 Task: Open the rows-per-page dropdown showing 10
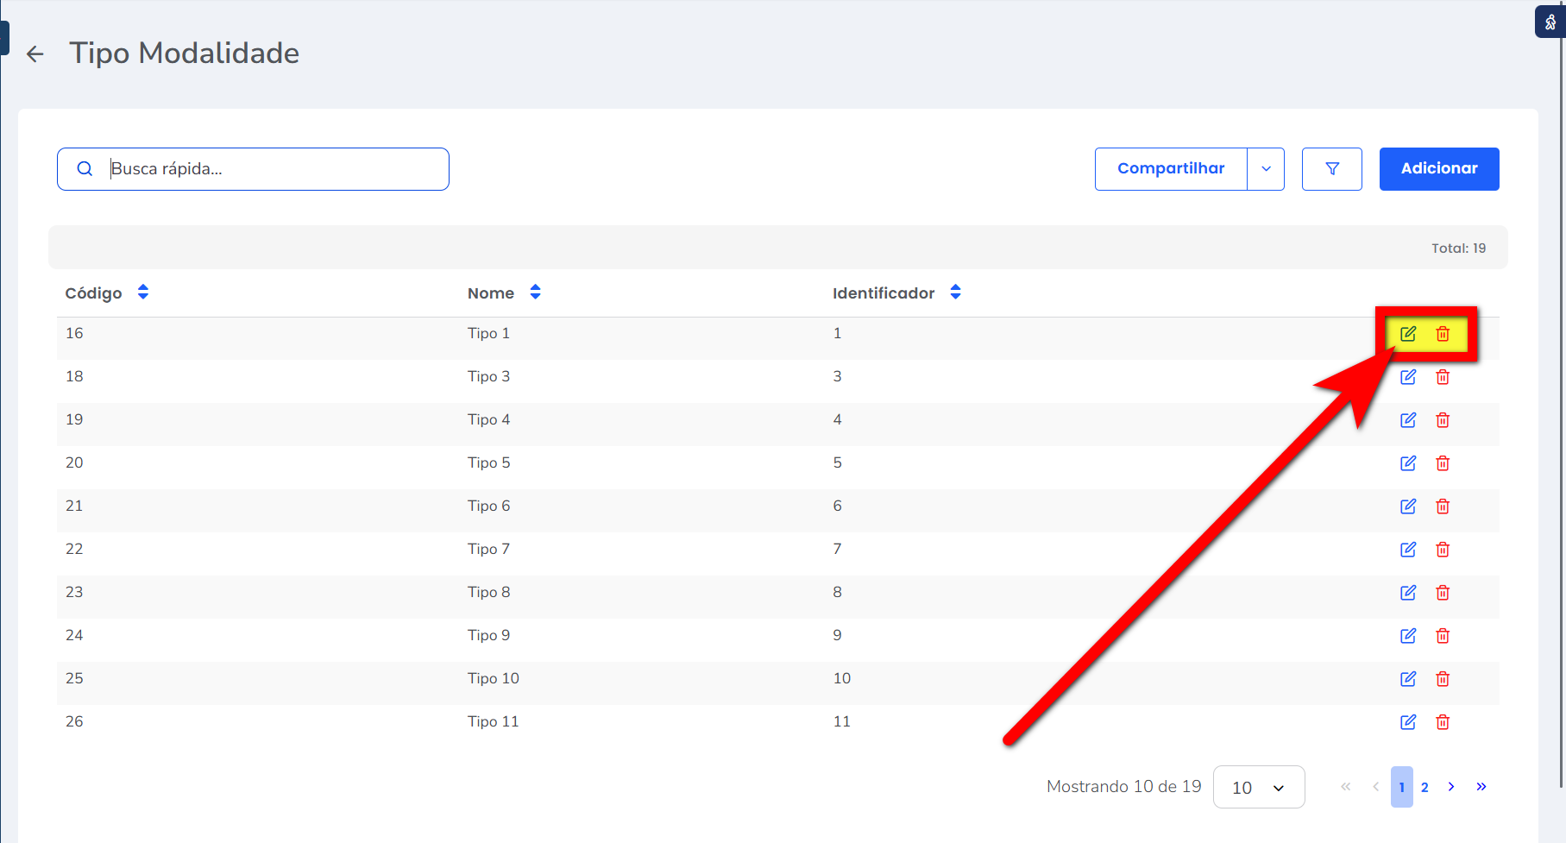[x=1258, y=787]
